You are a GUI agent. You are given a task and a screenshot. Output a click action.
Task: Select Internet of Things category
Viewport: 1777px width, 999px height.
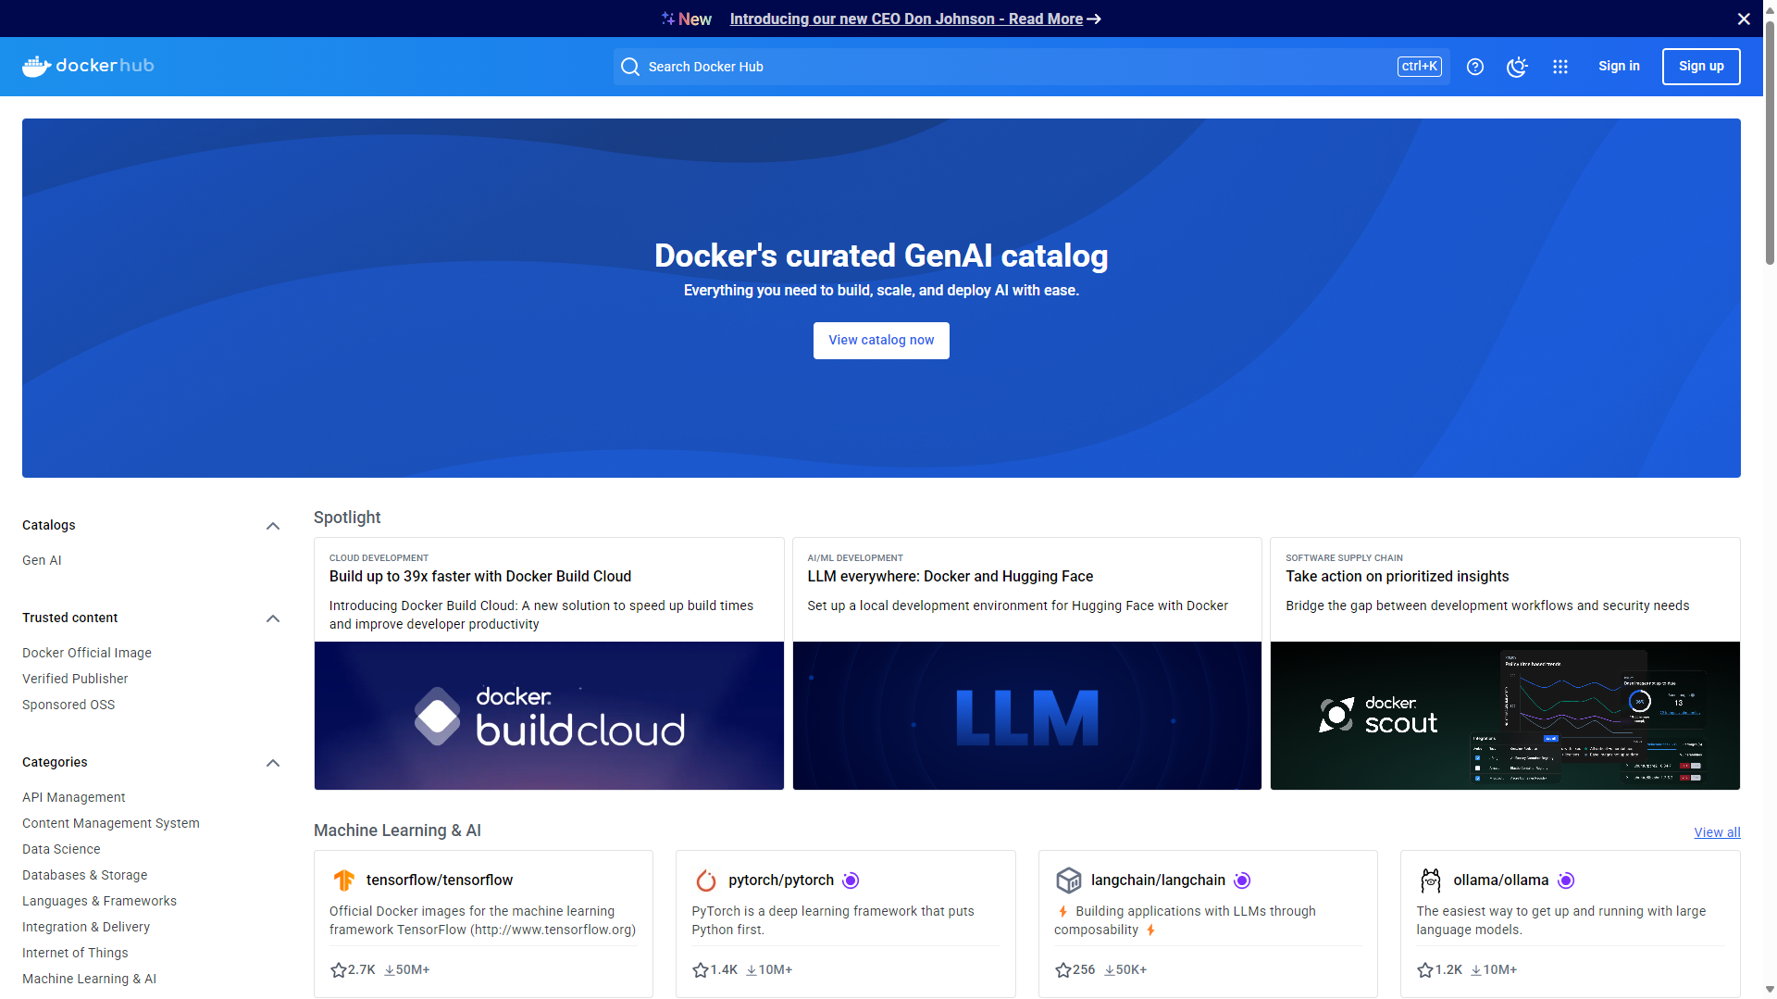click(x=75, y=953)
